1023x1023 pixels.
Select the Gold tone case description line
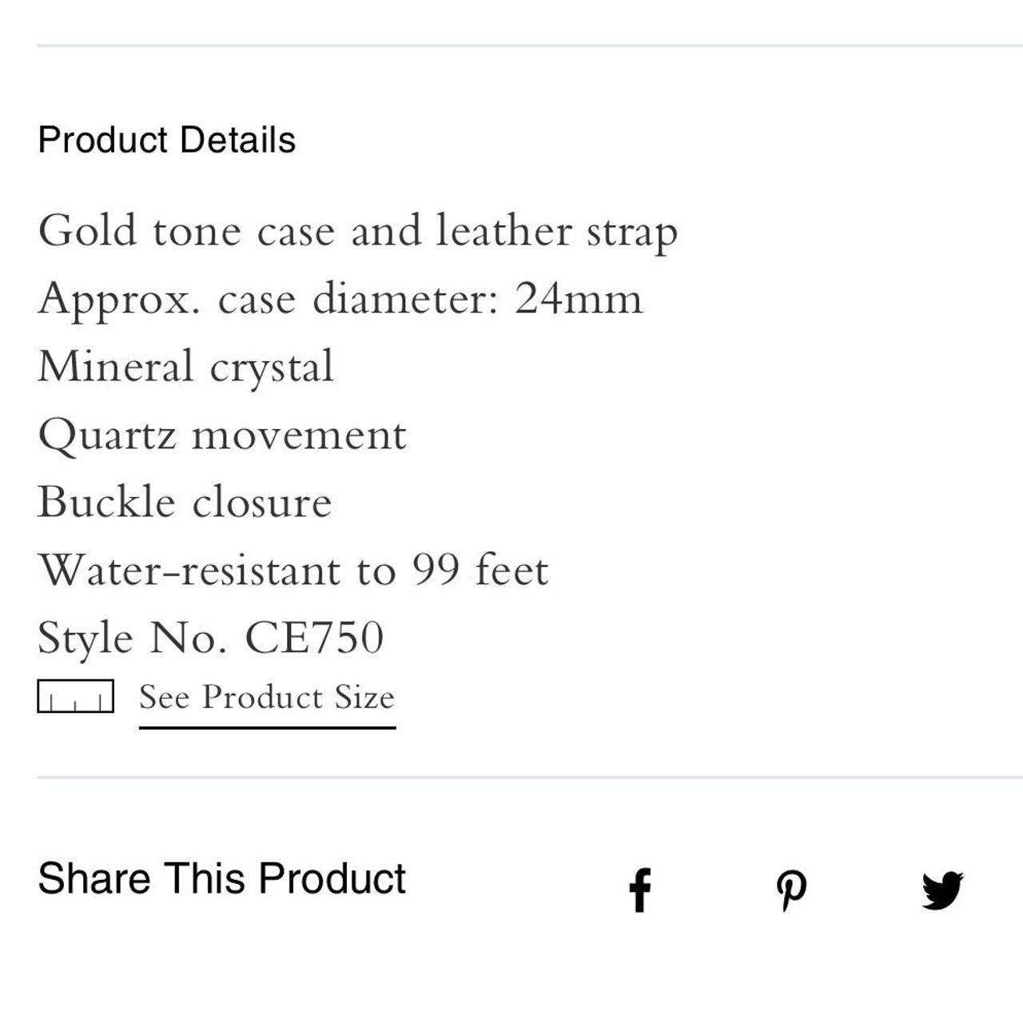(x=358, y=230)
